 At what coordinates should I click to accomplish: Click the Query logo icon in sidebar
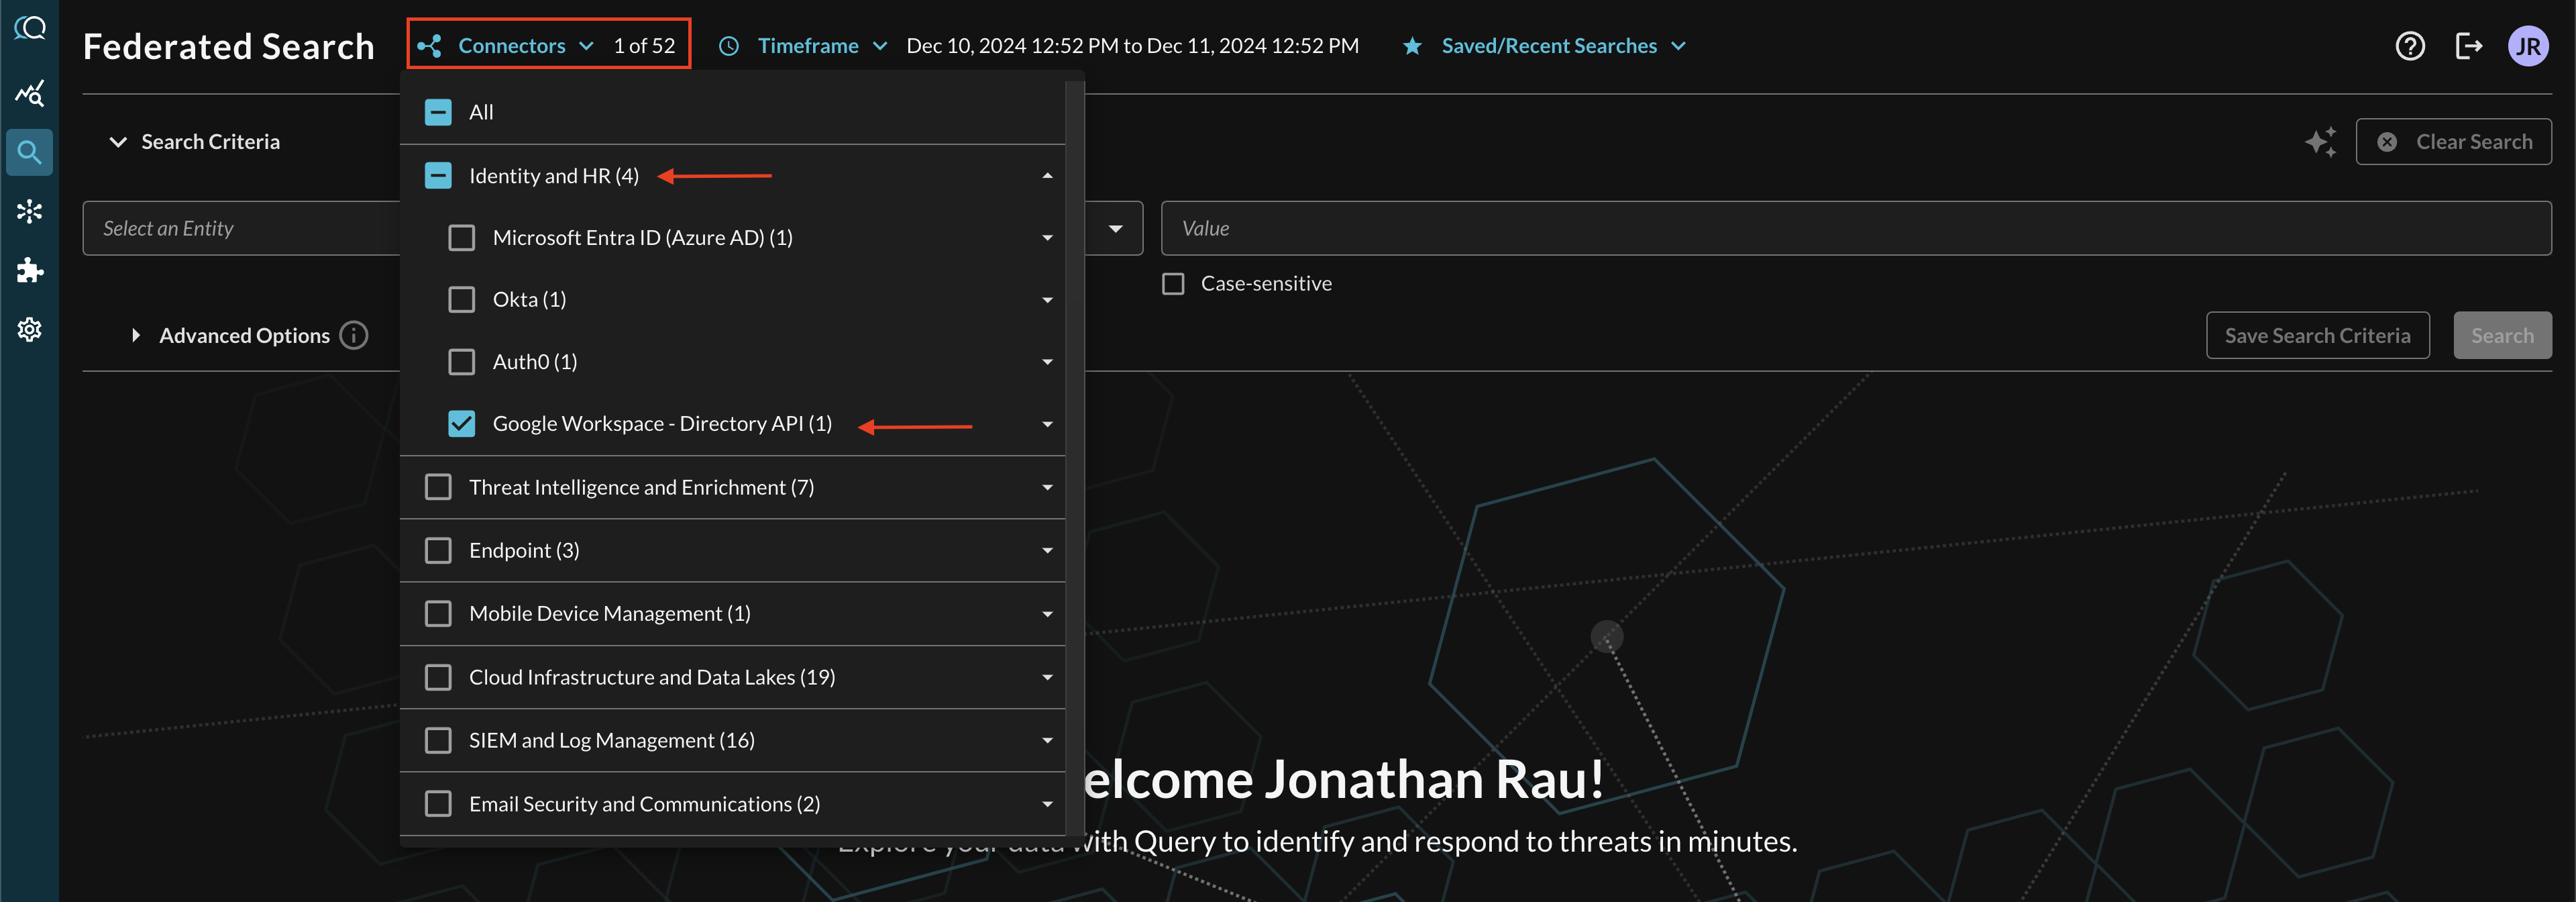30,27
